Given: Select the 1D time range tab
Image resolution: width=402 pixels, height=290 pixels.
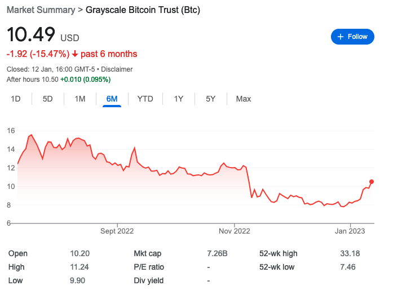Looking at the screenshot, I should click(16, 99).
